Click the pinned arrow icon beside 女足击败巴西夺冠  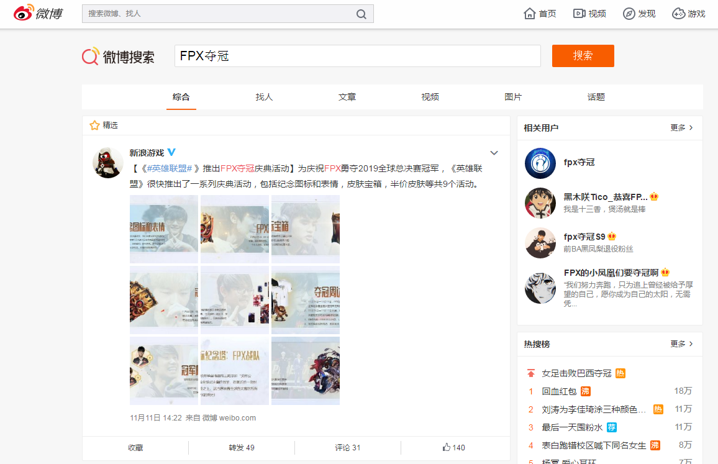(x=530, y=373)
